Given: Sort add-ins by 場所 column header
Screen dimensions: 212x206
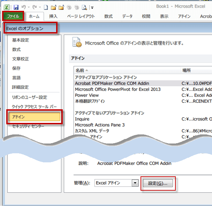Looking at the screenshot, I should click(x=196, y=70).
